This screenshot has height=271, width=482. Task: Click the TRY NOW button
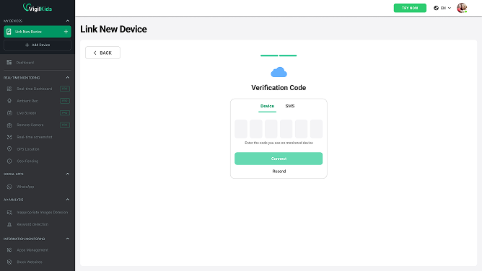click(x=410, y=8)
